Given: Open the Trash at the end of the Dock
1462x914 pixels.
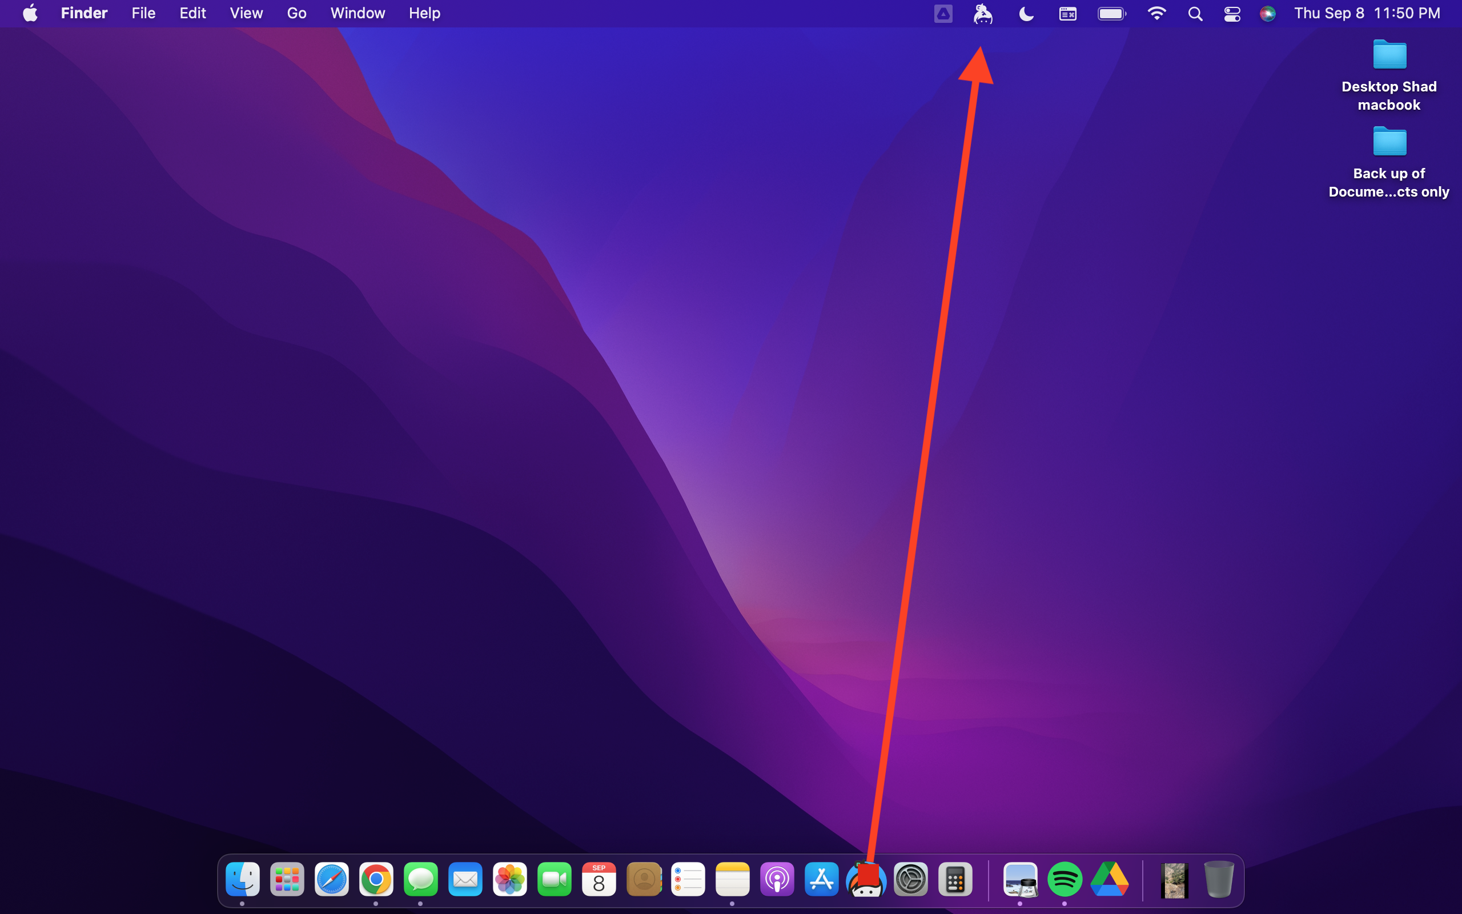Looking at the screenshot, I should click(1219, 879).
